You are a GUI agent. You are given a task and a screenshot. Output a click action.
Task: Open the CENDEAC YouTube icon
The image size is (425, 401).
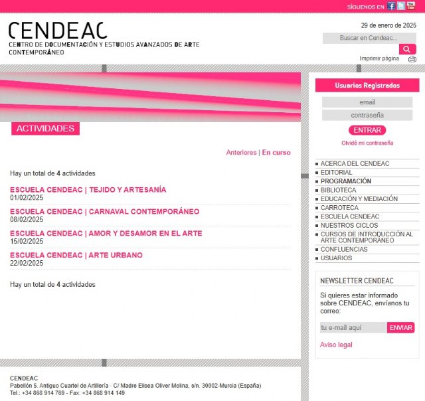pos(411,6)
